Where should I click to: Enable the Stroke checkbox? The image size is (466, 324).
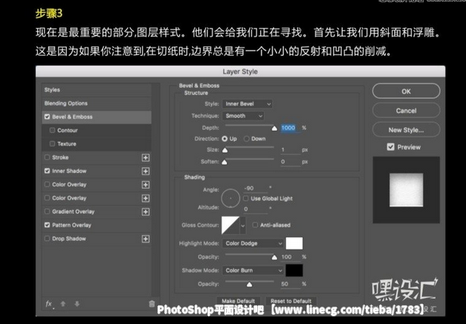47,157
